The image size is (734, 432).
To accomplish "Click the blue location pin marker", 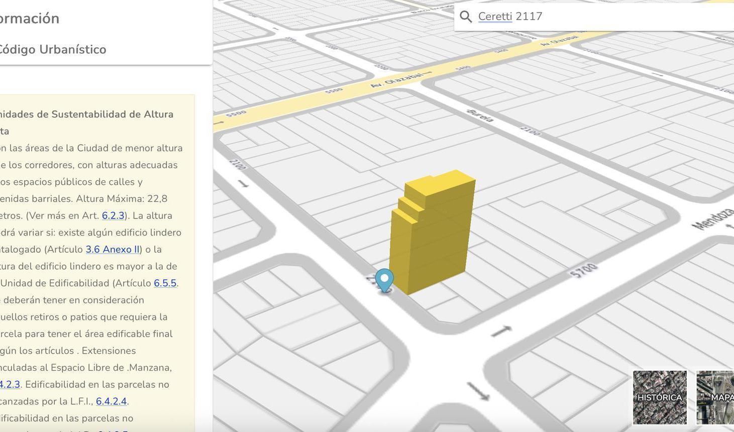I will (384, 280).
